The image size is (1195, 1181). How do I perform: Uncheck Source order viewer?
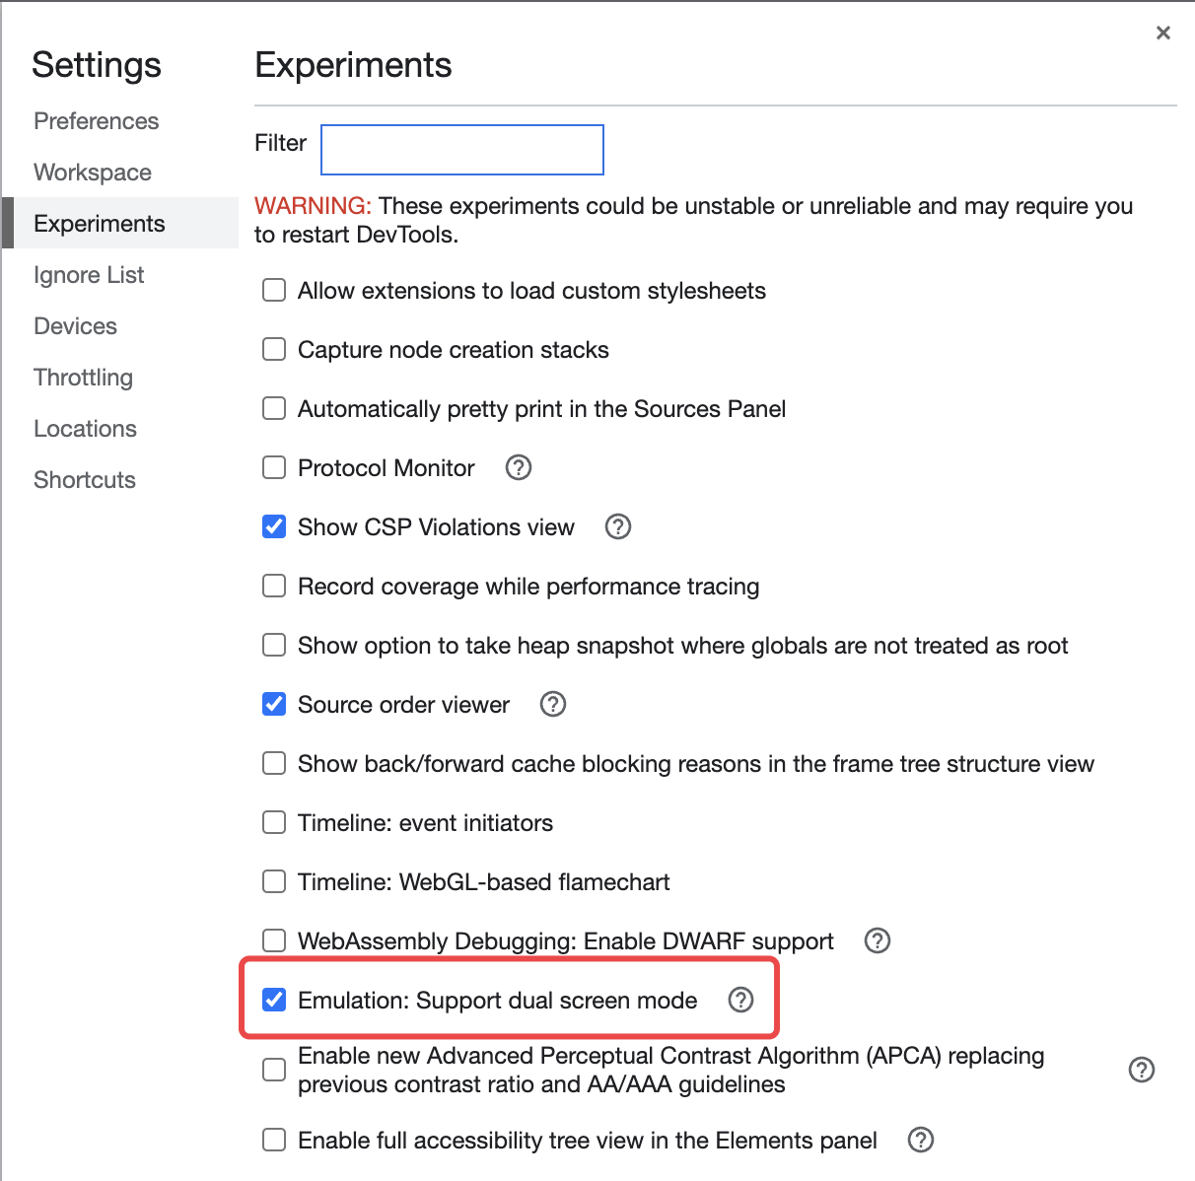click(274, 704)
